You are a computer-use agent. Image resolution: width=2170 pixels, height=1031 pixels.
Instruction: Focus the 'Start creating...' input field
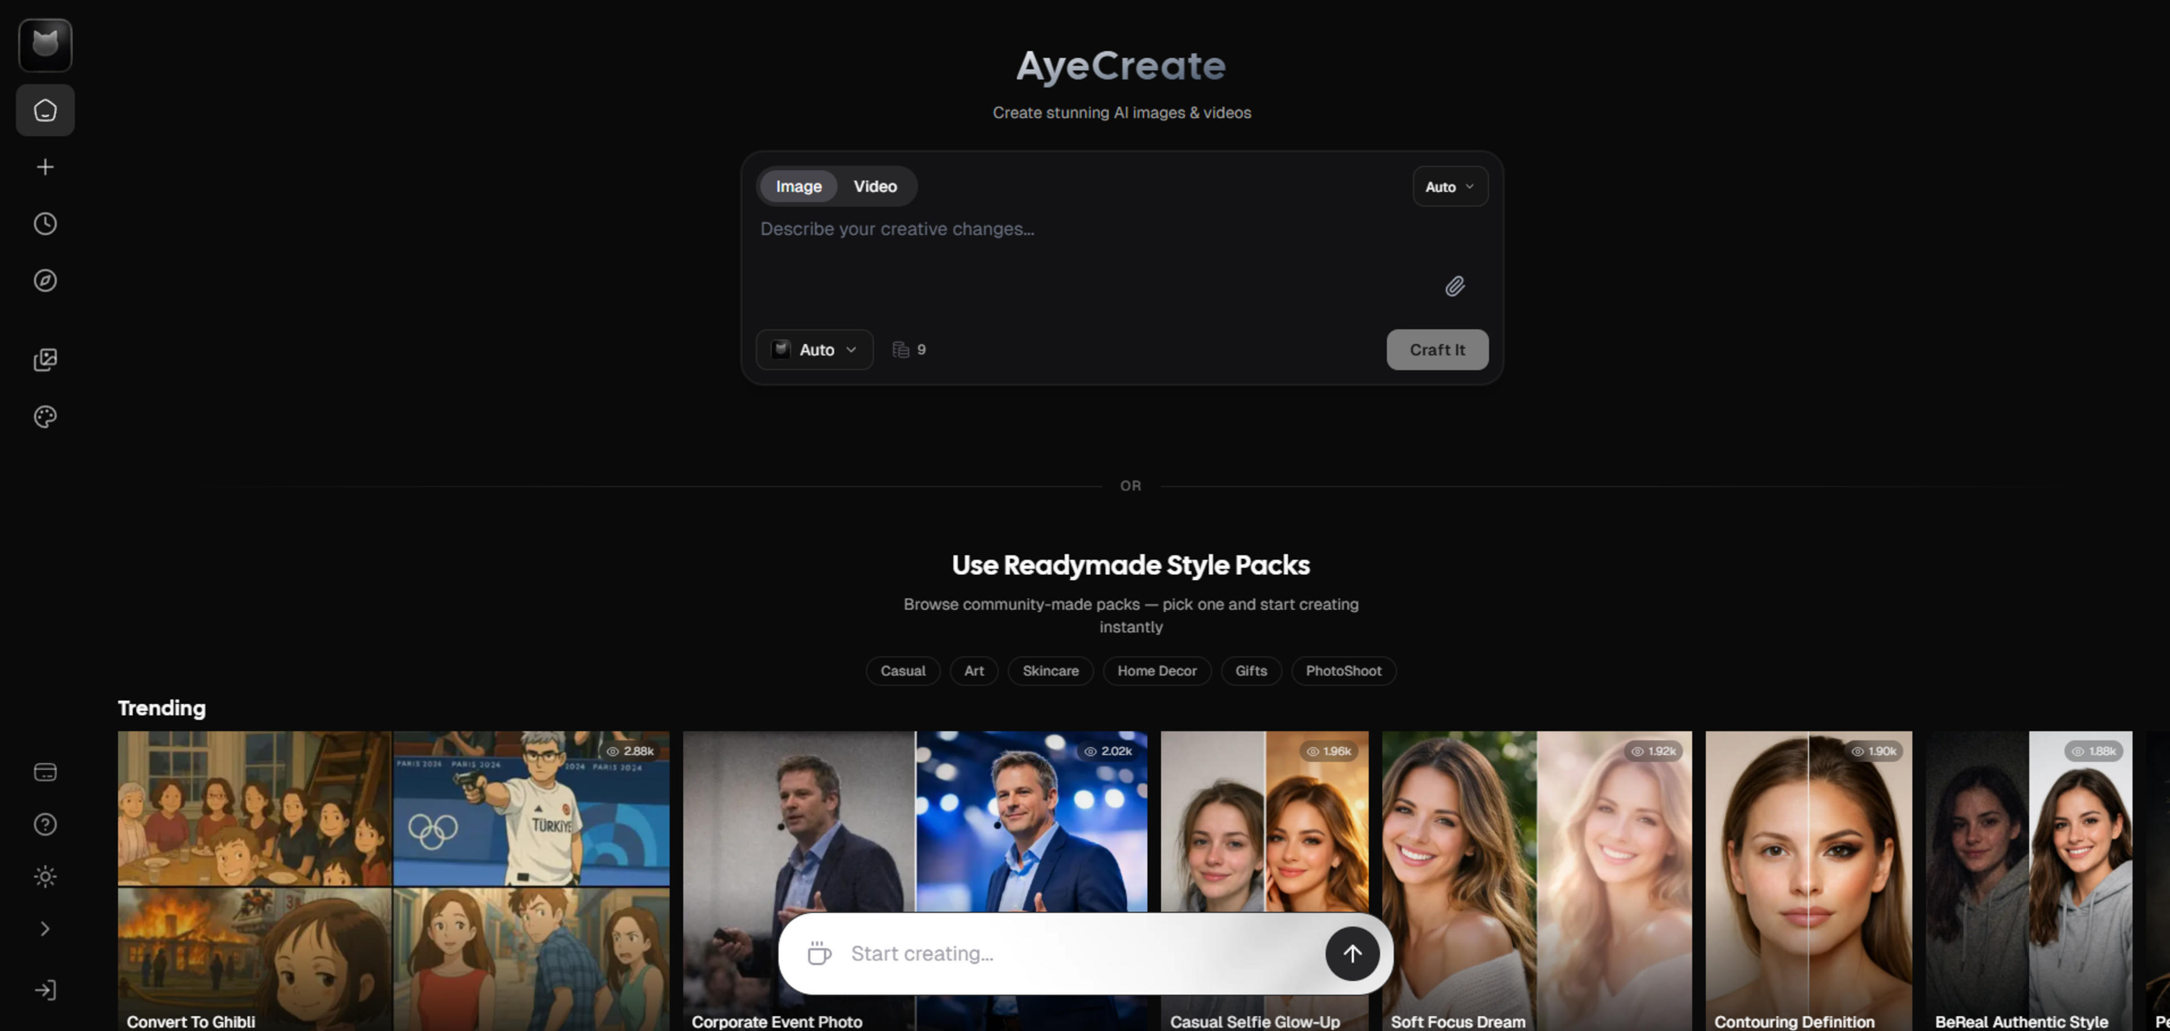tap(1078, 954)
